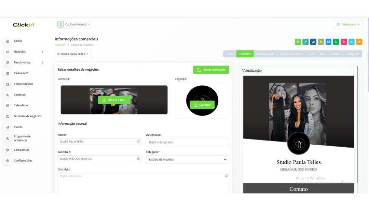The height and width of the screenshot is (207, 369).
Task: Toggle preview with orange eye icon
Action: pos(359,42)
